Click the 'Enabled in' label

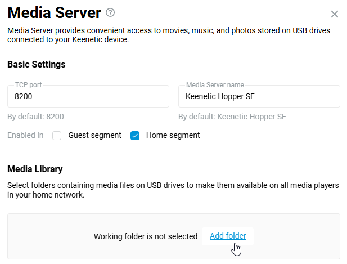(x=25, y=135)
